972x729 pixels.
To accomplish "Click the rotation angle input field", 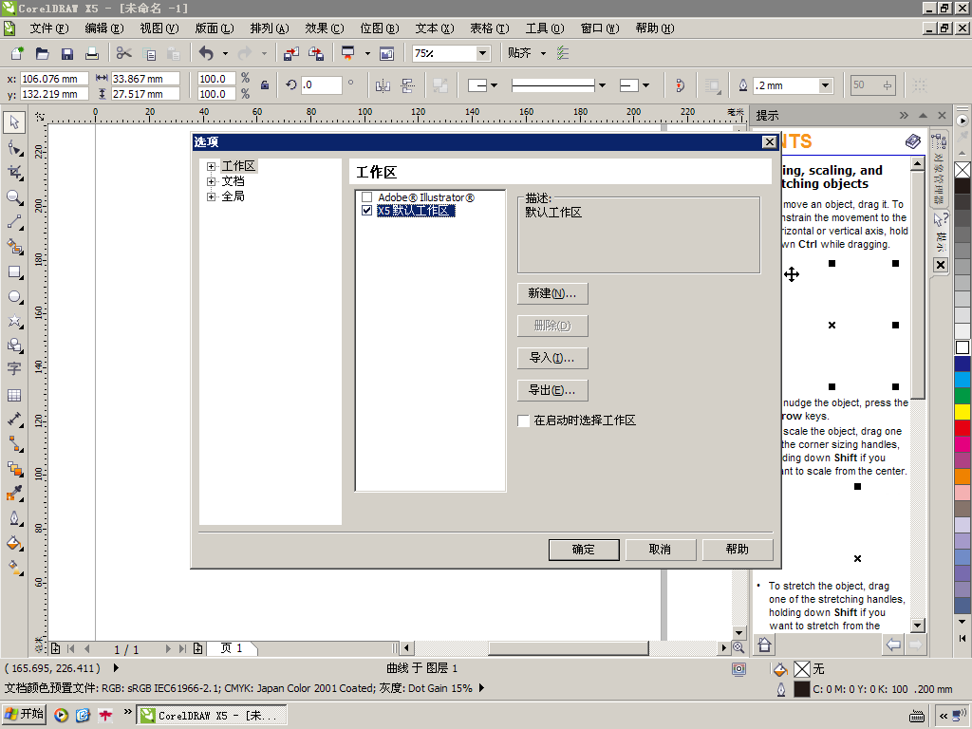I will click(x=321, y=84).
